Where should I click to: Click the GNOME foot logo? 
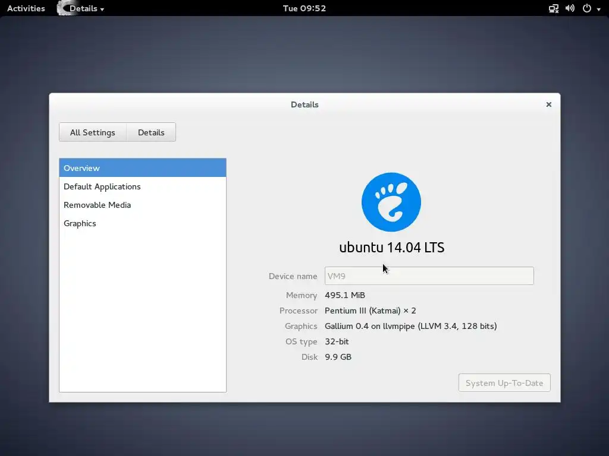pyautogui.click(x=391, y=202)
